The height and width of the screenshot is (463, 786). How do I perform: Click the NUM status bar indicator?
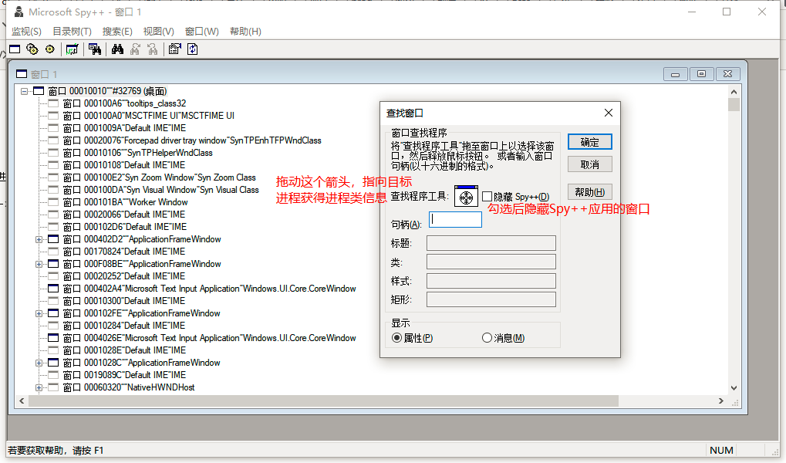(721, 450)
